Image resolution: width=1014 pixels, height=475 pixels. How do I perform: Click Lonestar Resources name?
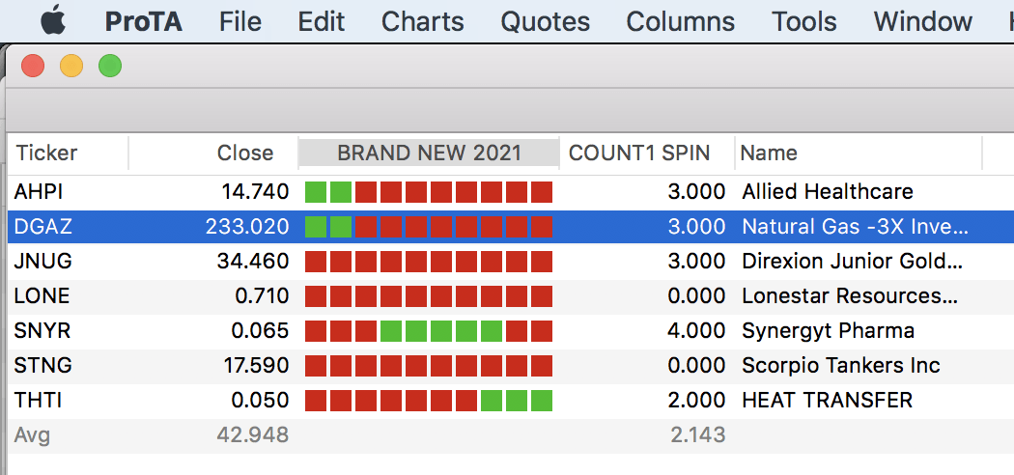tap(850, 296)
